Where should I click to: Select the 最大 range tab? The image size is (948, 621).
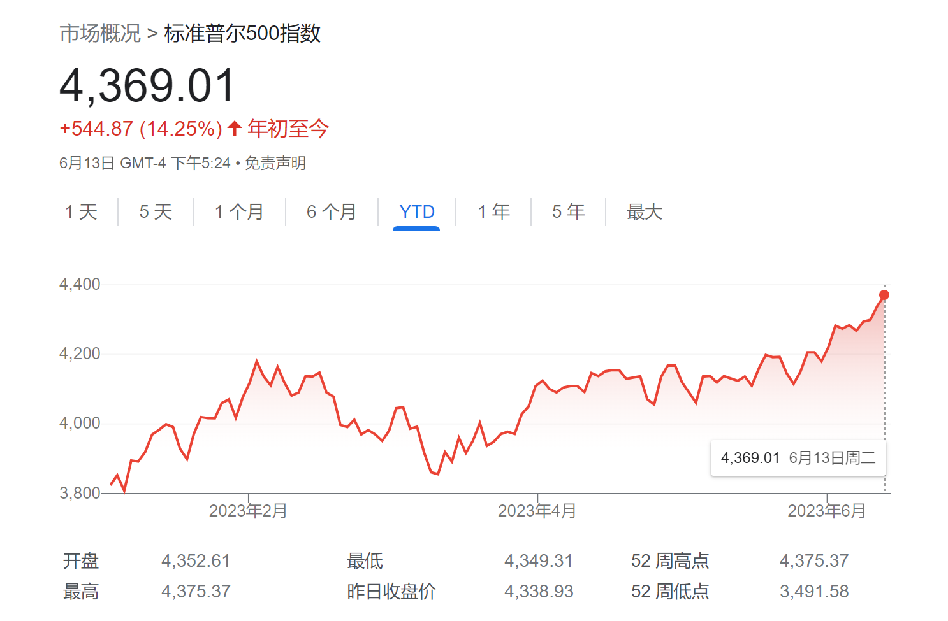tap(645, 211)
